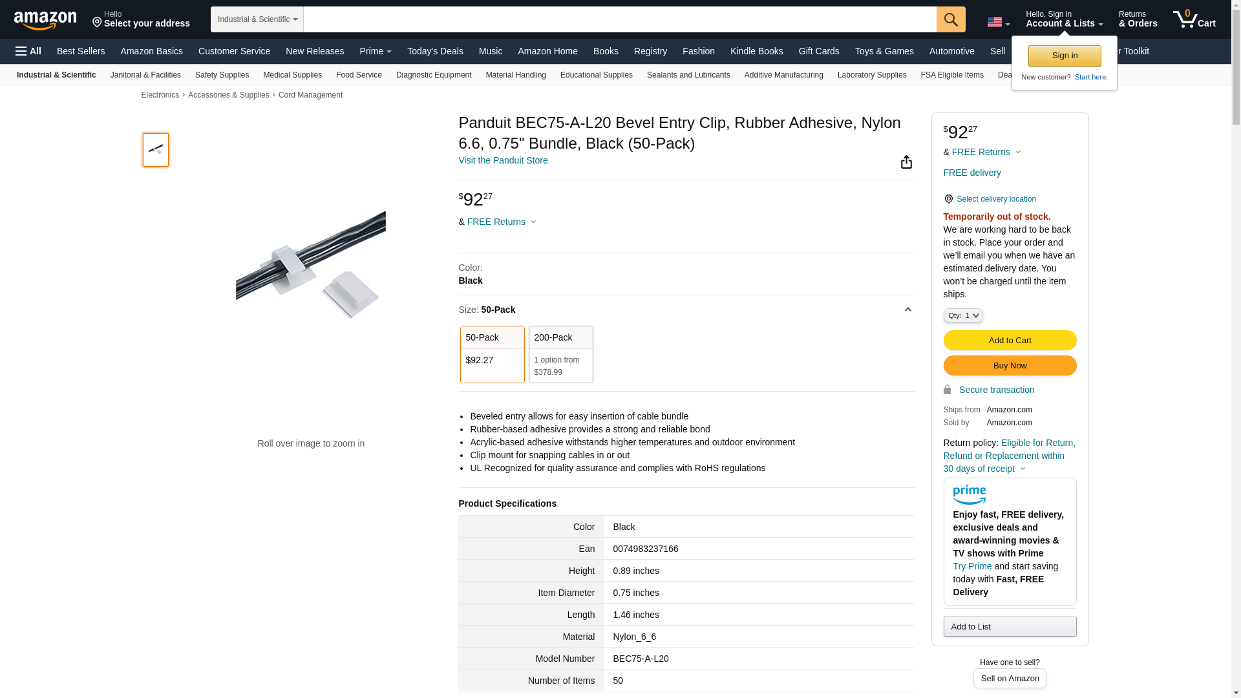Open Today's Deals in navigation
Viewport: 1241px width, 698px height.
pyautogui.click(x=435, y=51)
